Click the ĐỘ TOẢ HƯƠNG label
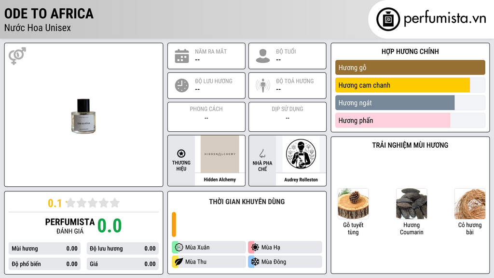494x278 pixels. tap(295, 81)
